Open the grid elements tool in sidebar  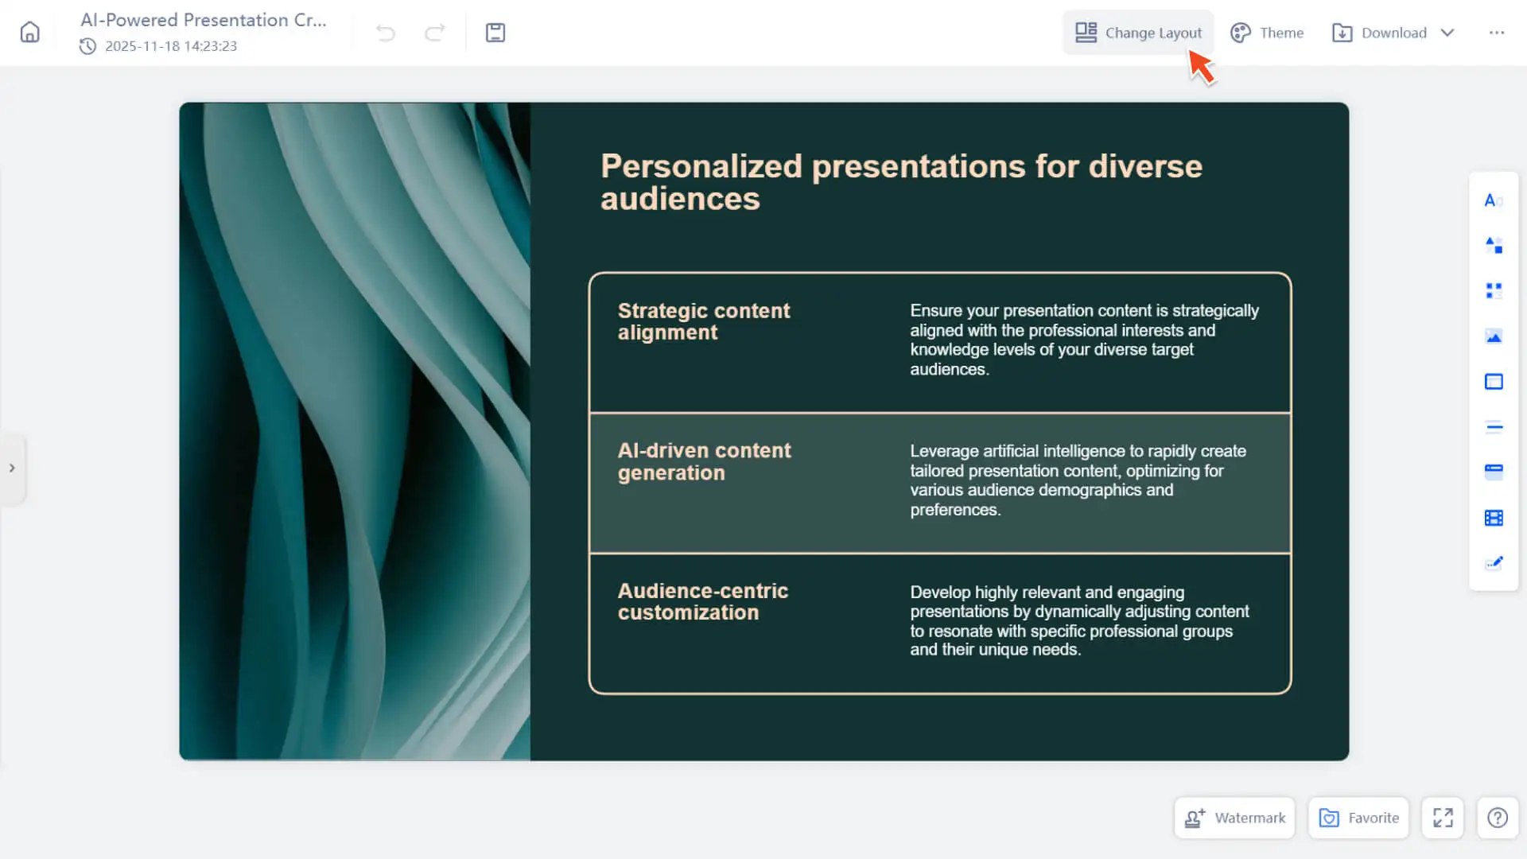click(1494, 291)
